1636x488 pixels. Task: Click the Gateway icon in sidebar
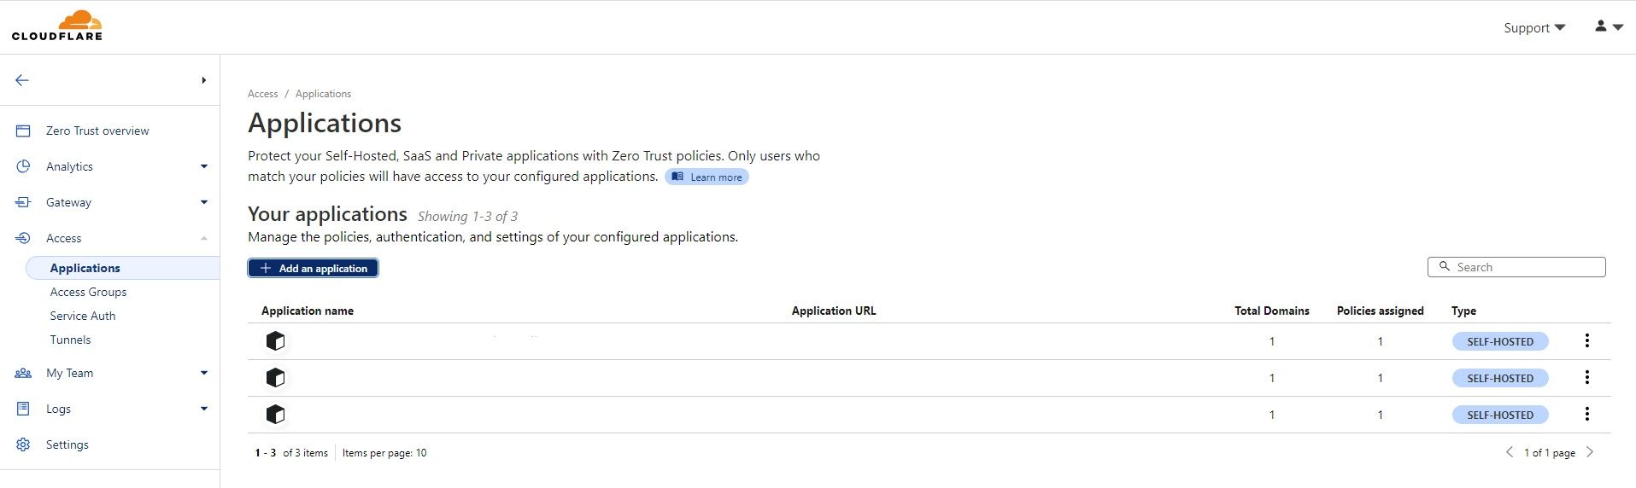coord(23,202)
